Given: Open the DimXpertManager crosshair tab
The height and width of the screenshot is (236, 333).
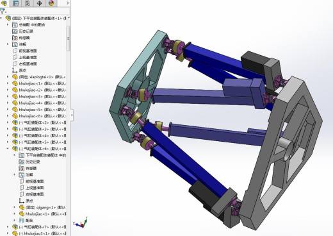Looking at the screenshot, I should click(40, 3).
